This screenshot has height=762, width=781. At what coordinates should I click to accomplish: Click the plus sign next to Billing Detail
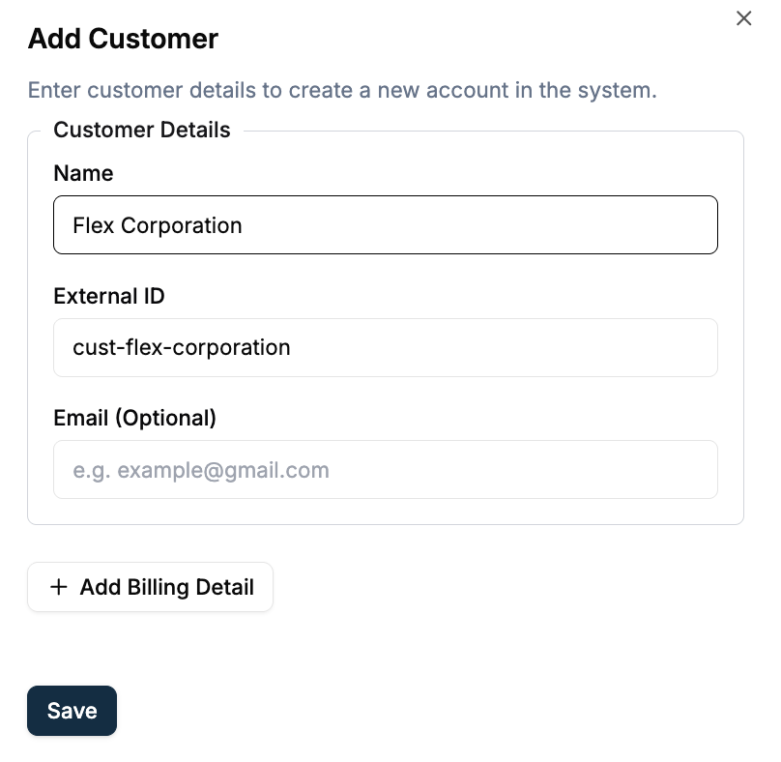(59, 587)
